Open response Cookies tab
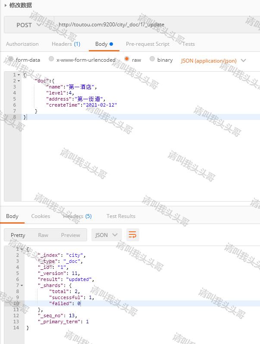This screenshot has height=344, width=260. click(x=41, y=216)
